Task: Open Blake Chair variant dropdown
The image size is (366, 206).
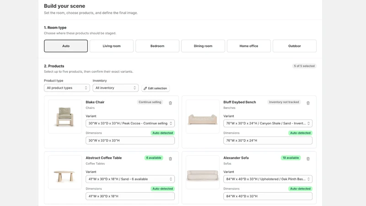Action: click(130, 123)
